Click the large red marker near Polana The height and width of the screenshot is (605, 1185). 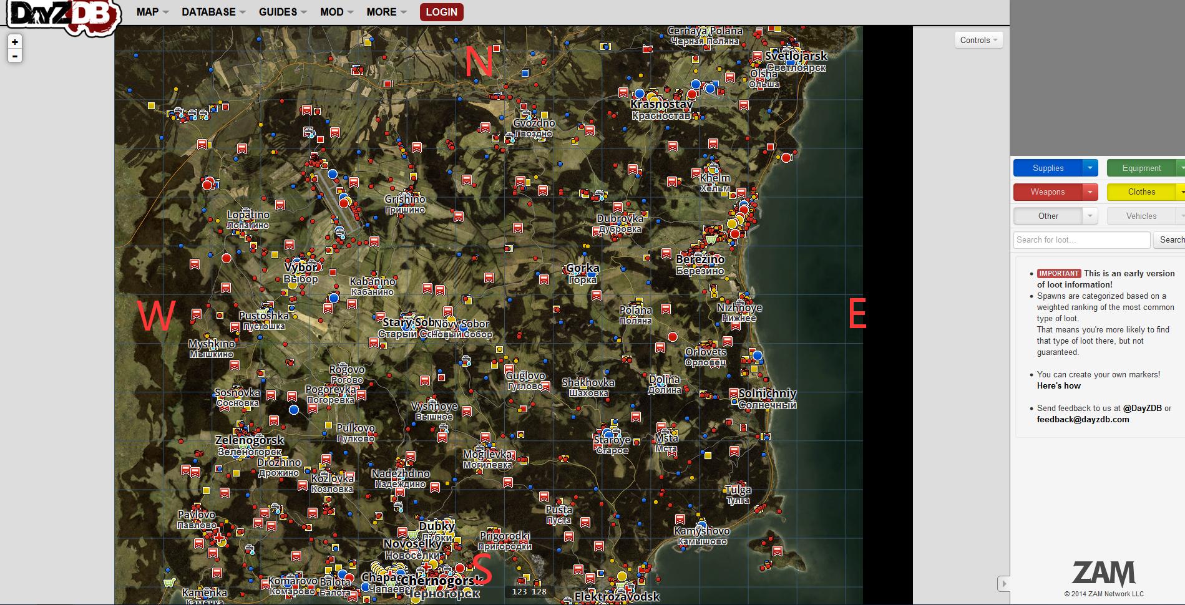coord(673,337)
